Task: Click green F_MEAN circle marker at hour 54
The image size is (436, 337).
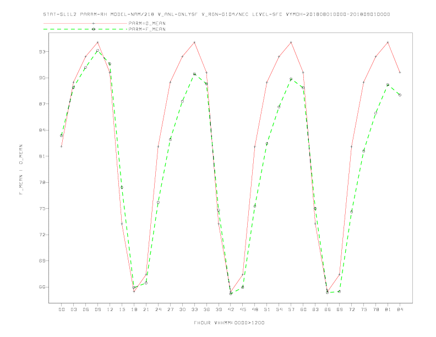Action: click(x=279, y=107)
